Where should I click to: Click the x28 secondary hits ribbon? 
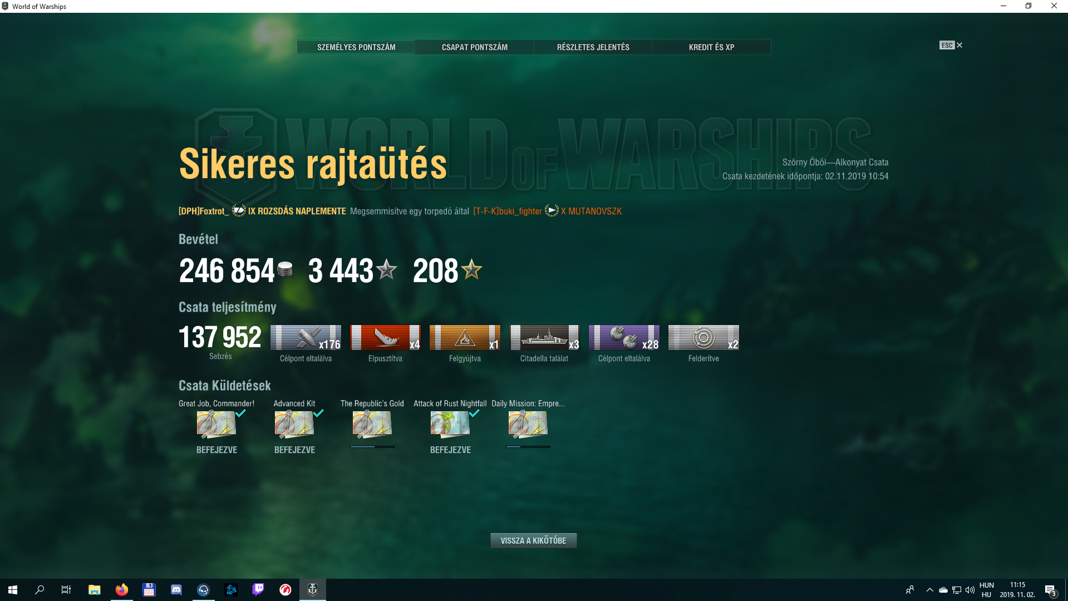(x=624, y=337)
